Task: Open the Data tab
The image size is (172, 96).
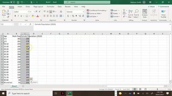Action: tap(60, 7)
